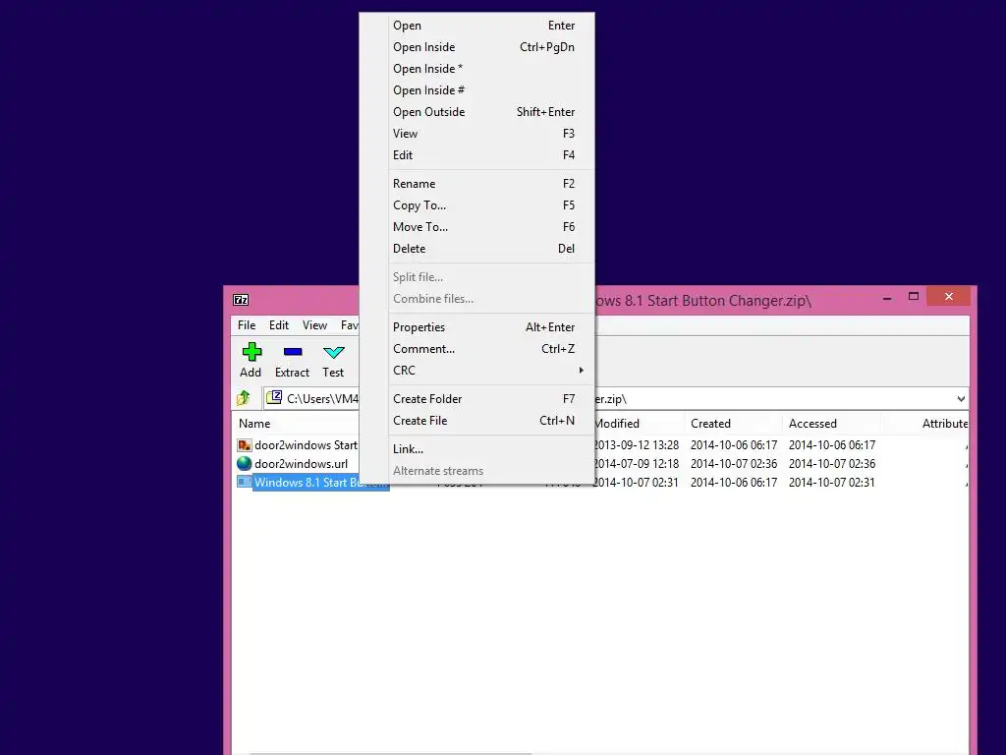The height and width of the screenshot is (755, 1006).
Task: Select the door2windows Start file name
Action: click(x=307, y=445)
